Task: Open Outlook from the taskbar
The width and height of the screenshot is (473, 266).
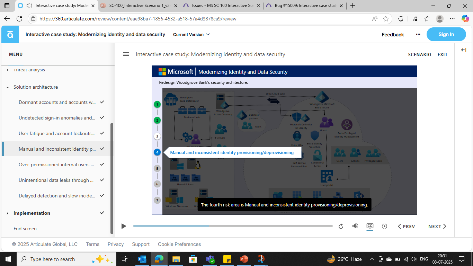Action: click(x=142, y=259)
